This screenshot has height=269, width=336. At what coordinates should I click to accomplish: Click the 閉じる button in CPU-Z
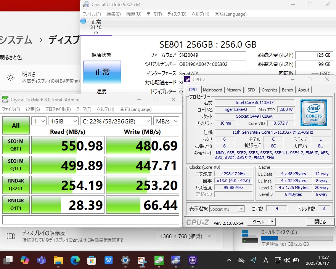click(x=320, y=221)
